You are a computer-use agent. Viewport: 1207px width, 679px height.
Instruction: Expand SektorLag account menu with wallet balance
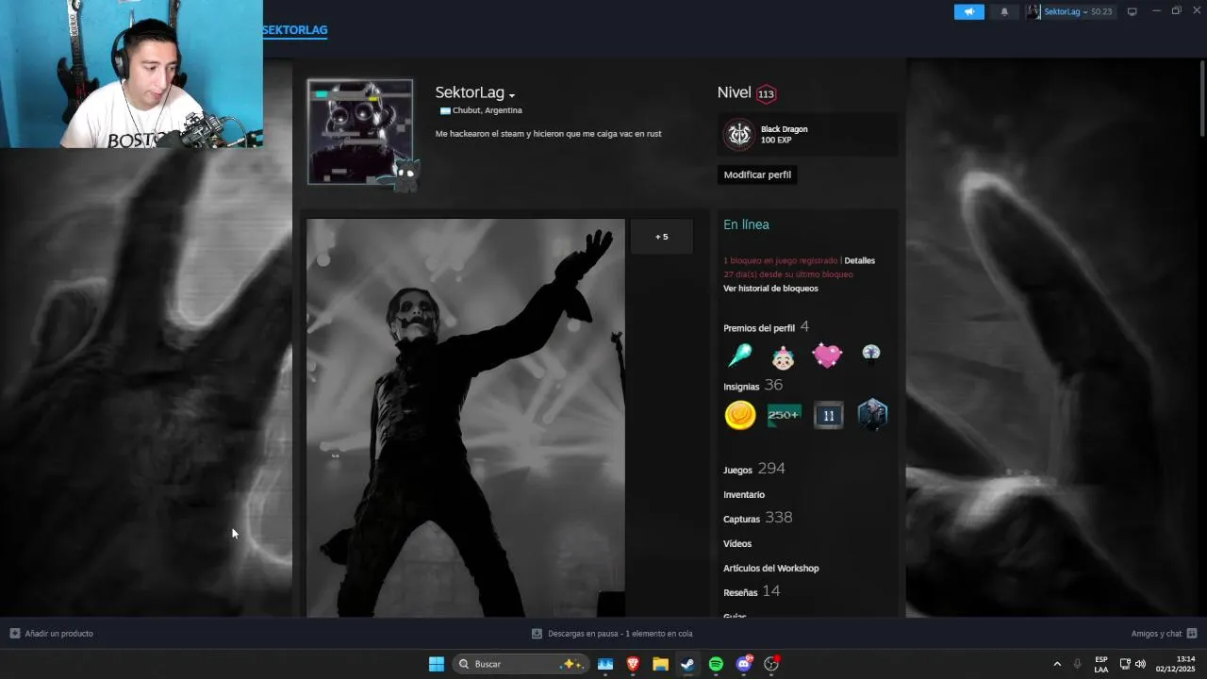pos(1070,11)
